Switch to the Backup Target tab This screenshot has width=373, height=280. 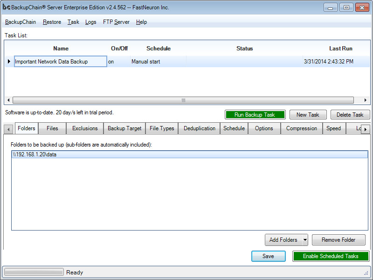point(124,128)
